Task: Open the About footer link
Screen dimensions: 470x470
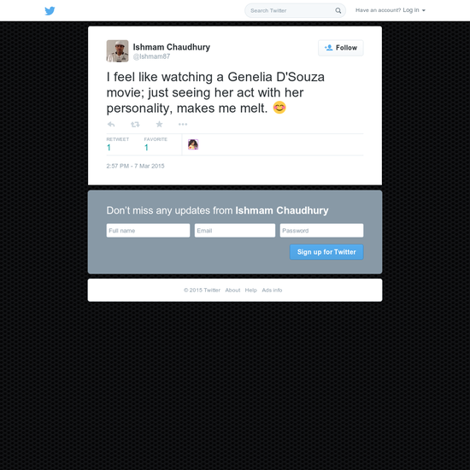Action: click(x=232, y=291)
